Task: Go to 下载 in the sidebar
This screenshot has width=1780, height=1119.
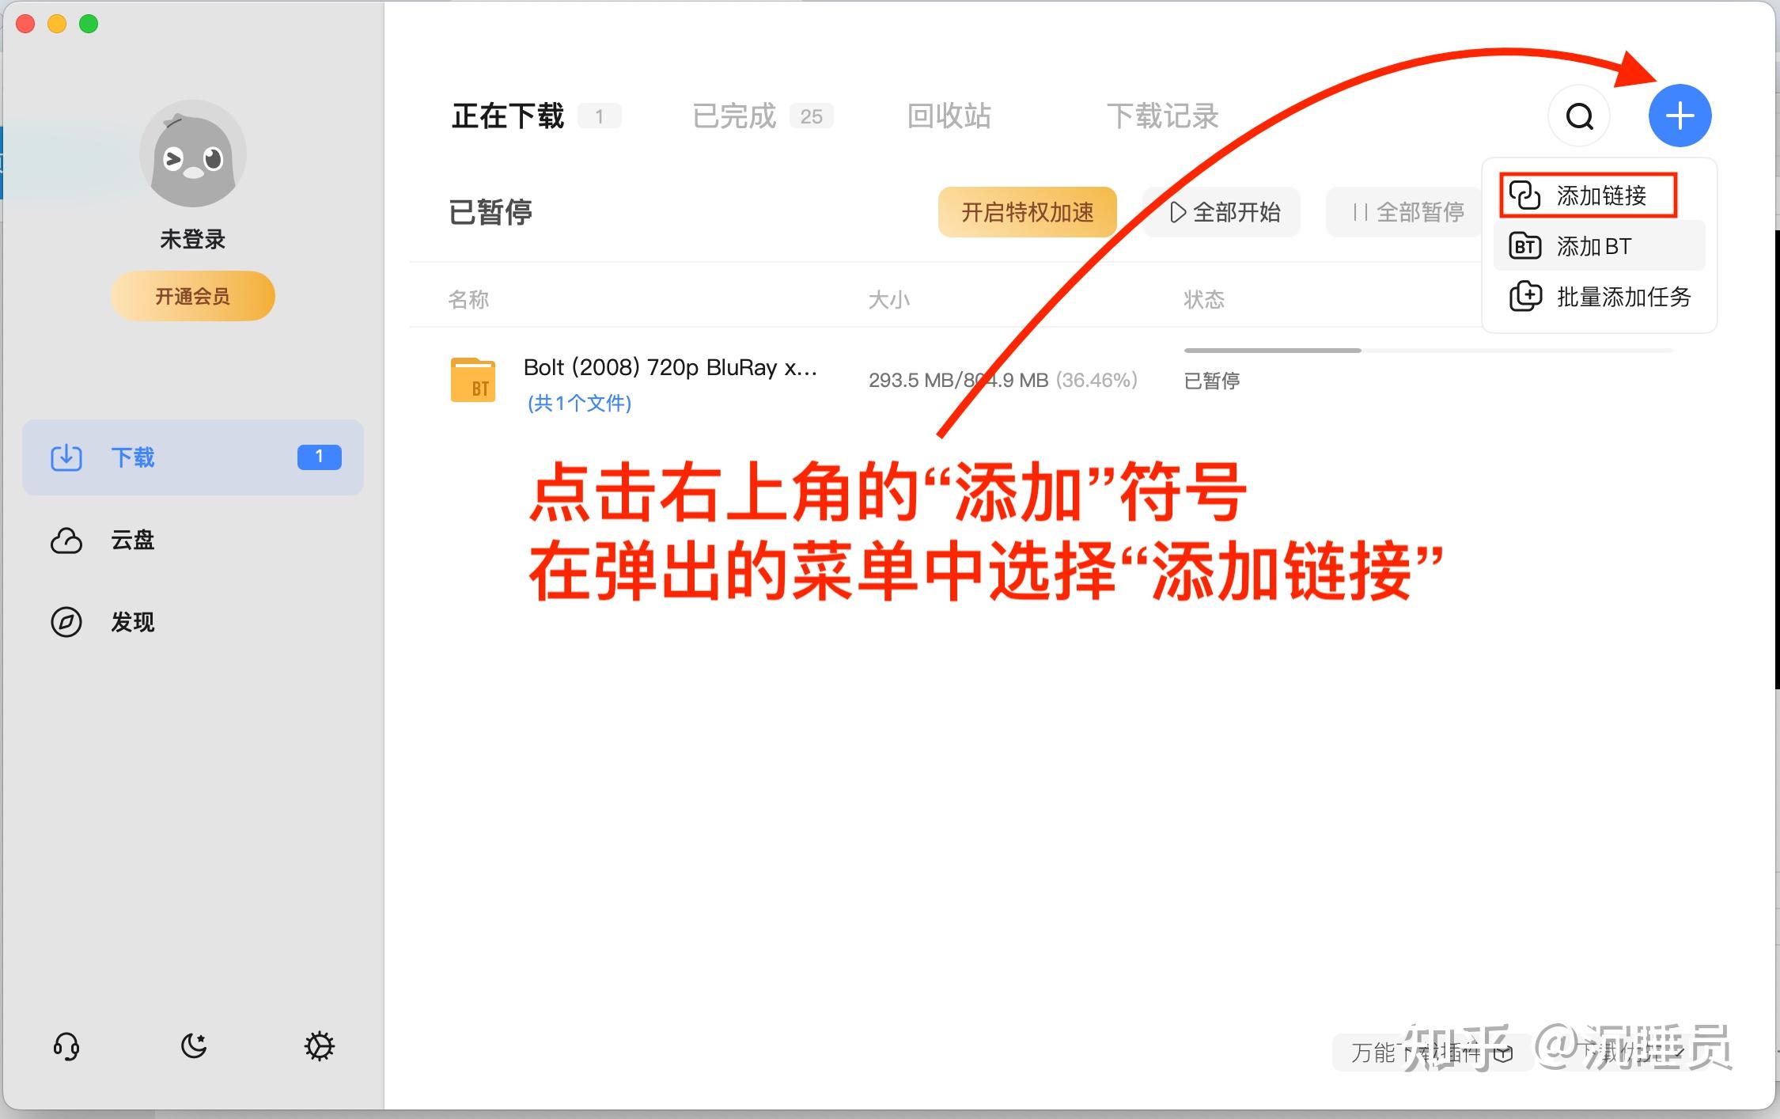Action: [193, 457]
